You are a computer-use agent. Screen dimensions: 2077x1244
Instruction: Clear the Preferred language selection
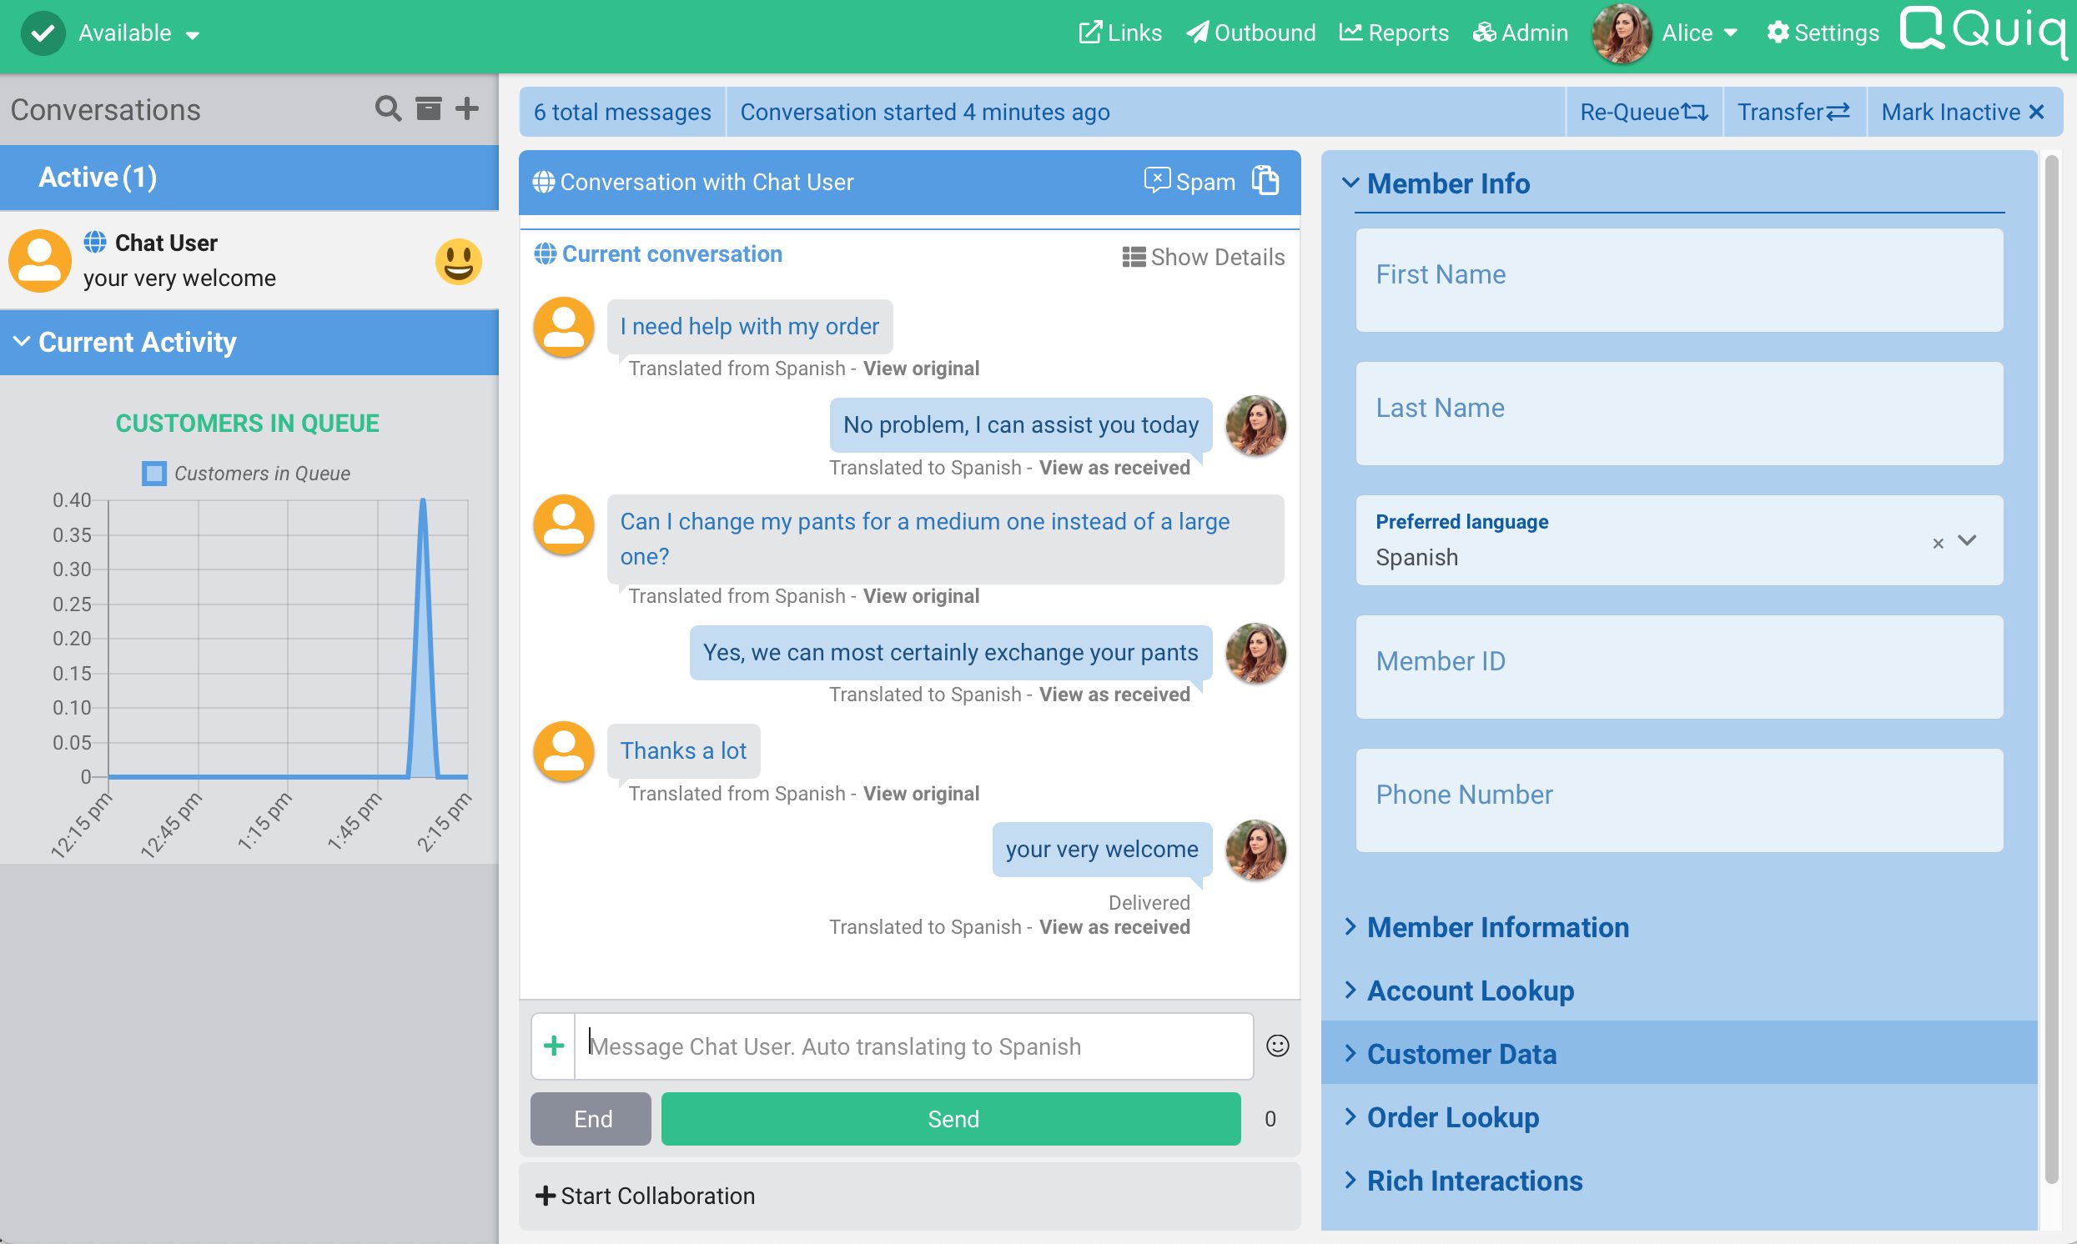(1938, 543)
